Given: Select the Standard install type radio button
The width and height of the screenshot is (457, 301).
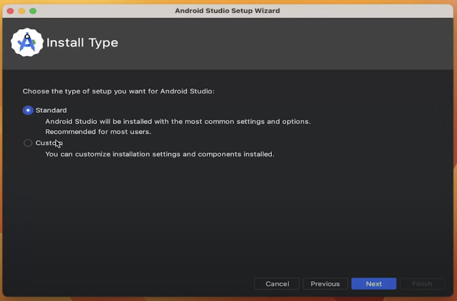Looking at the screenshot, I should coord(28,111).
